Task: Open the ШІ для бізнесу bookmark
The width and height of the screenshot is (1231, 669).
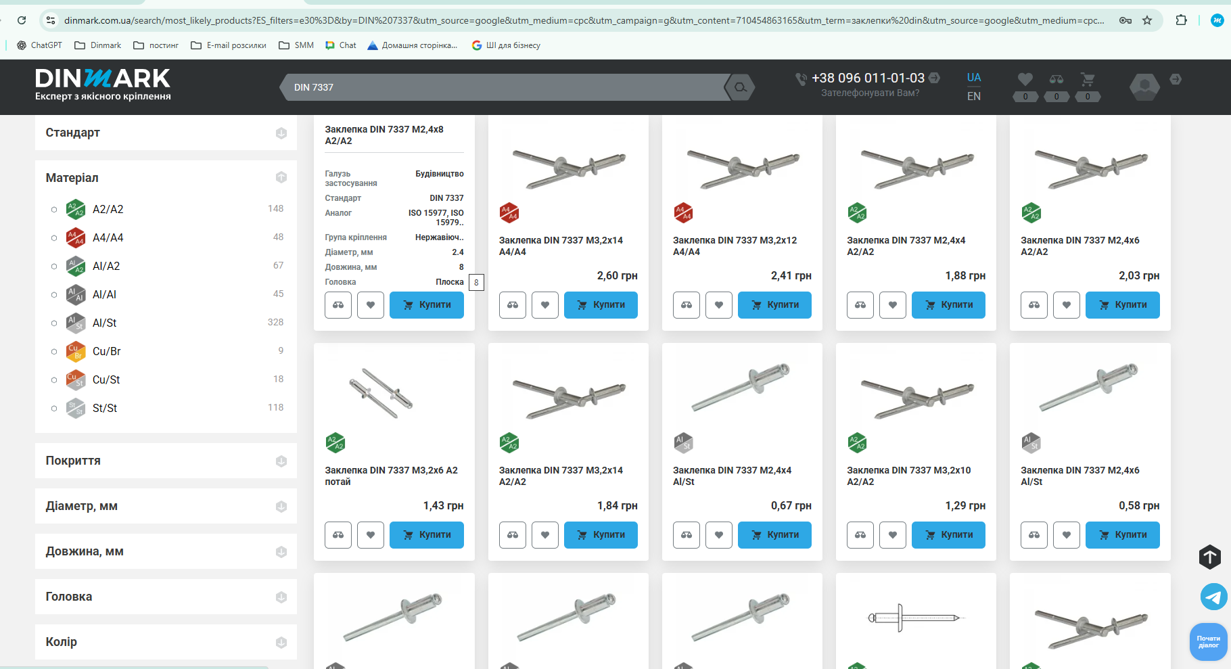Action: tap(506, 45)
